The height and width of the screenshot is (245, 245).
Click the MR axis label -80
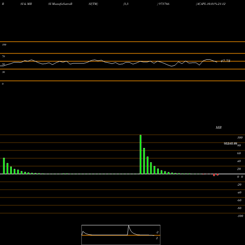tap(239, 208)
